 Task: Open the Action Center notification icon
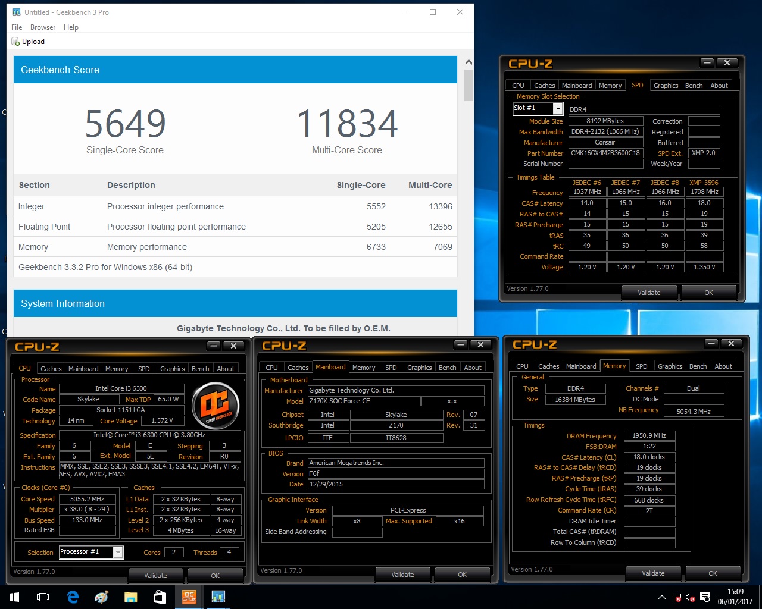pyautogui.click(x=705, y=597)
